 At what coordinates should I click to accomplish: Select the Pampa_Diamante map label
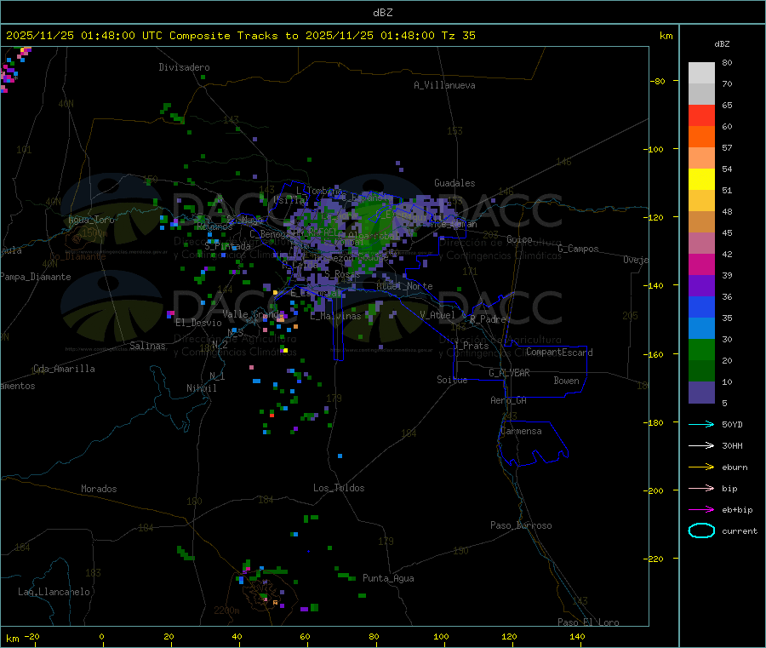coord(35,277)
